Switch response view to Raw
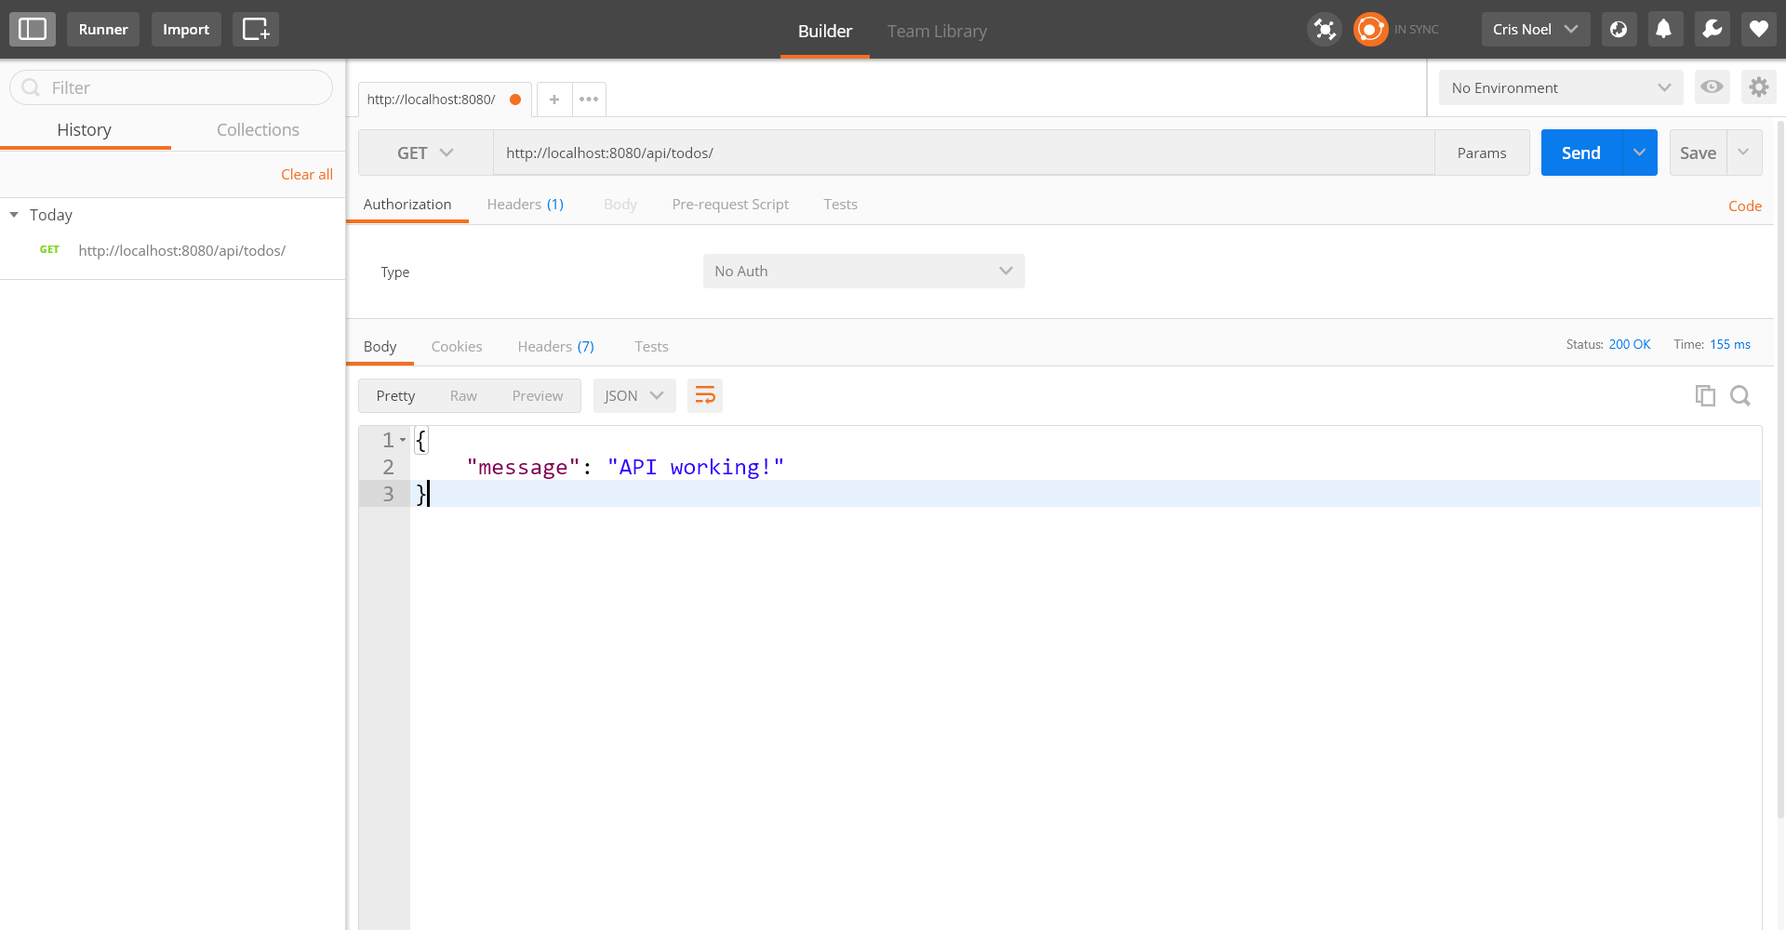Viewport: 1786px width, 930px height. [463, 396]
